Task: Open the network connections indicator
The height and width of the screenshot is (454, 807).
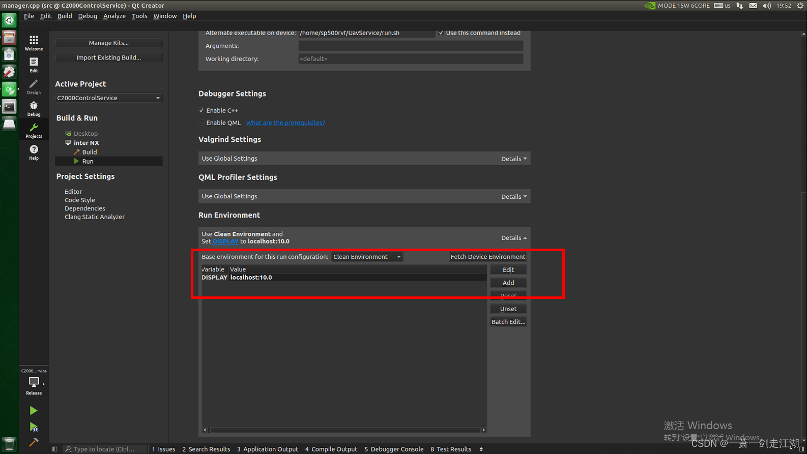Action: (x=740, y=6)
